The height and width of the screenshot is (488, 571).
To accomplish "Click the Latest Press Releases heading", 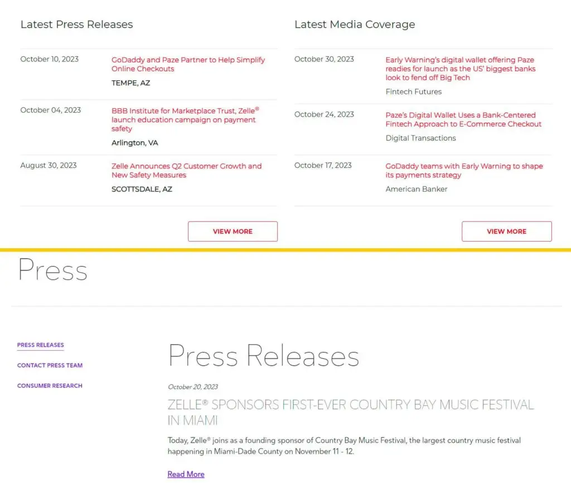I will 76,25.
